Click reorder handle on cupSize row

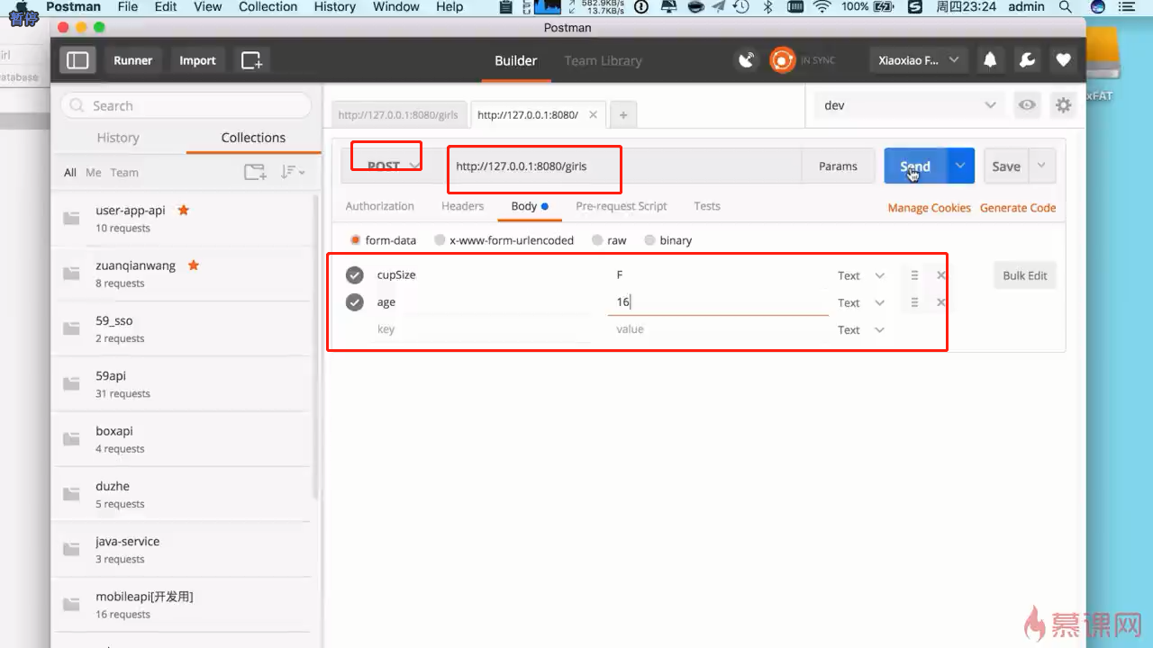click(x=914, y=275)
